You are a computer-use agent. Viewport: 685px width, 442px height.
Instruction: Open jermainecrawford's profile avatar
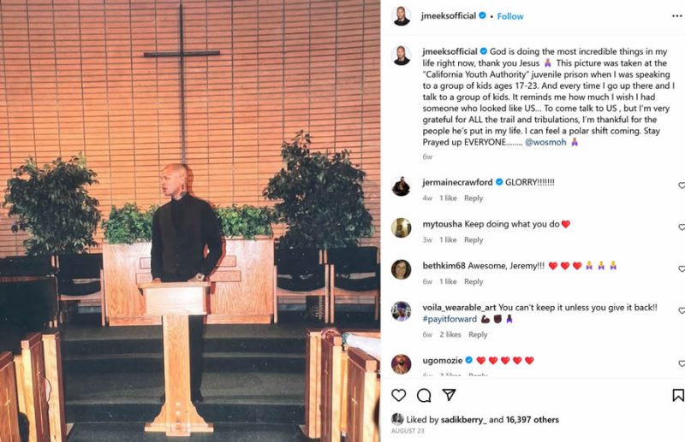click(x=401, y=186)
